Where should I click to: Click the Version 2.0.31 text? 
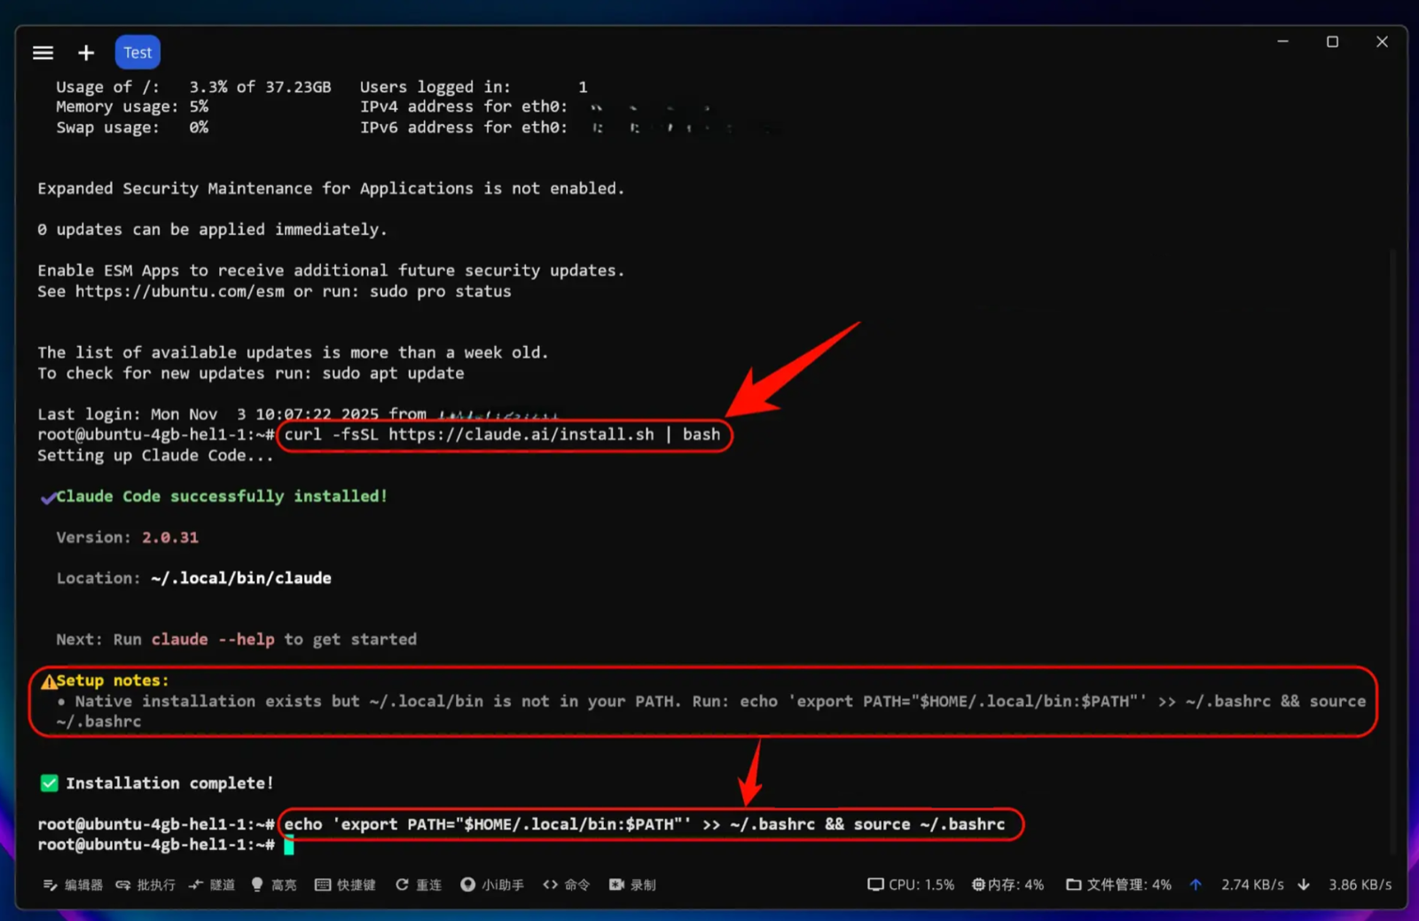coord(128,538)
